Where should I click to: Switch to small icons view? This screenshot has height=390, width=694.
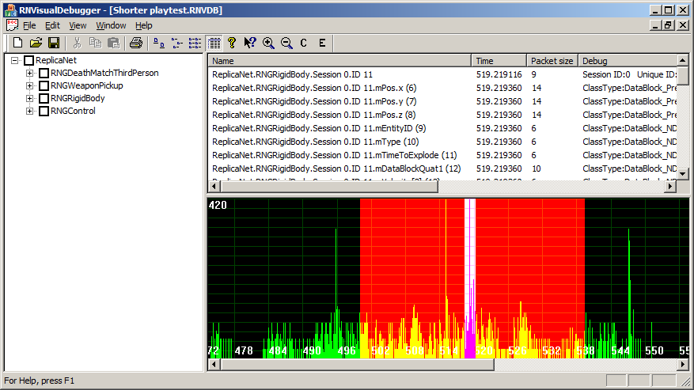click(x=177, y=43)
